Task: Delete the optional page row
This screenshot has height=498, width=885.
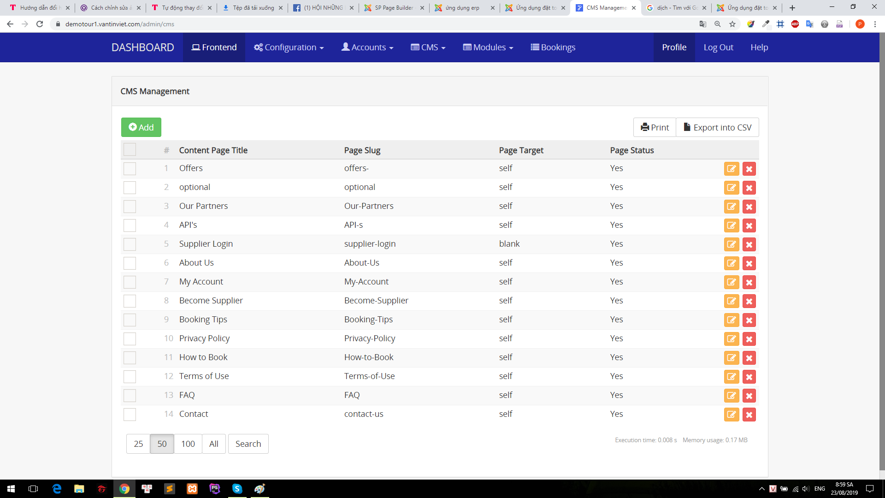Action: click(x=749, y=188)
